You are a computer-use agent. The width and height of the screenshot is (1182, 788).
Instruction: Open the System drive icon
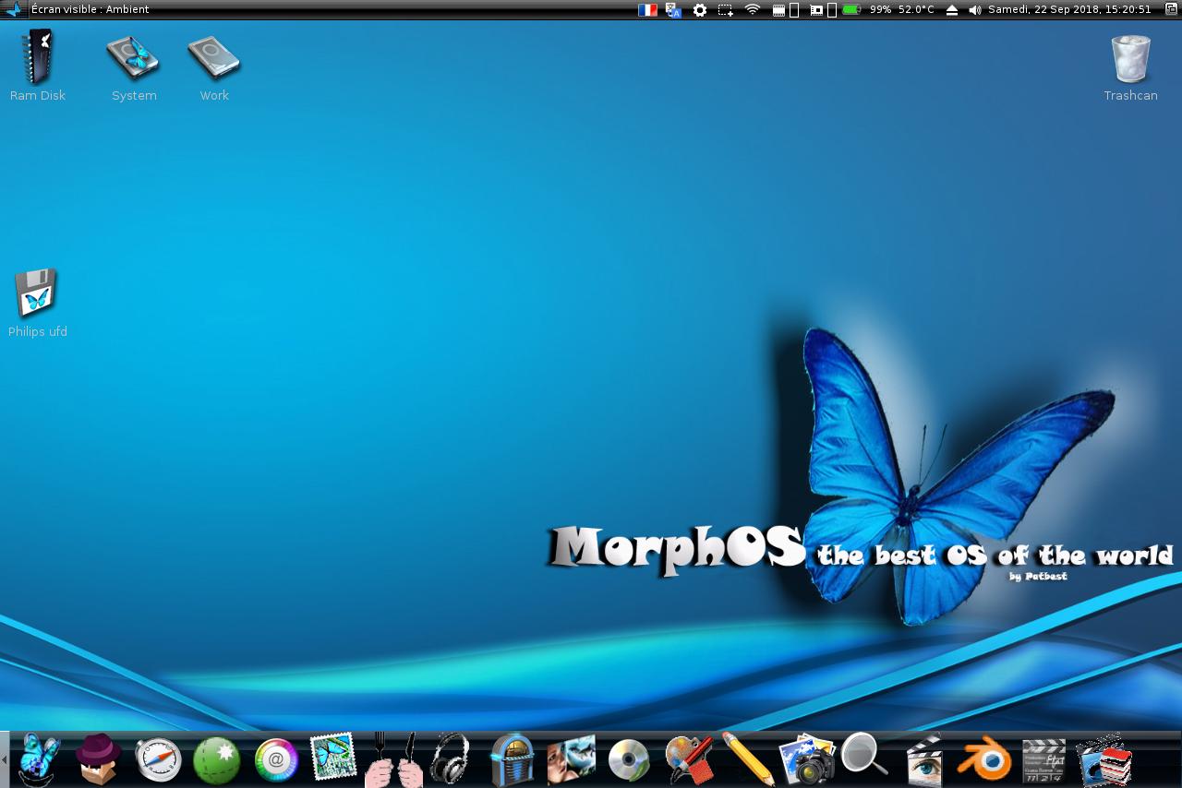[133, 59]
